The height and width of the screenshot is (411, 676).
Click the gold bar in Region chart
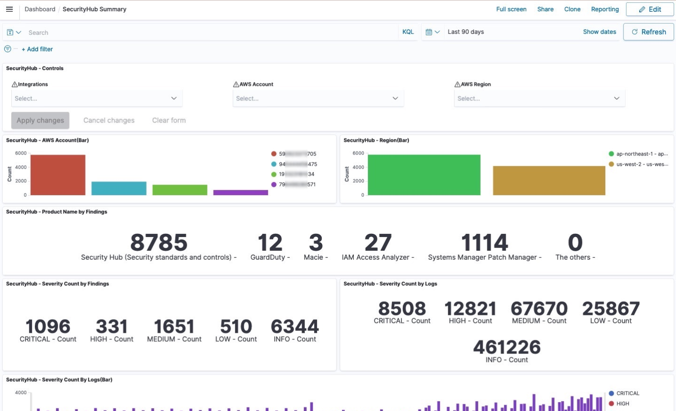pos(549,181)
